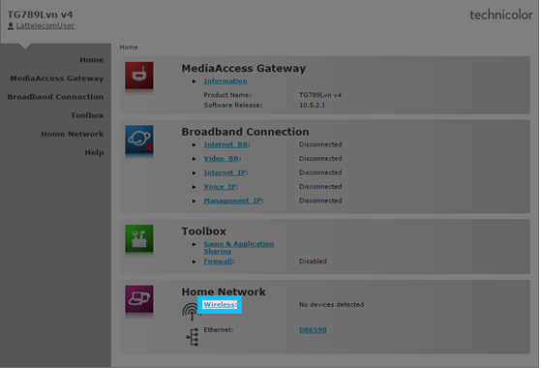Click the Product Name label
The width and height of the screenshot is (541, 368).
227,95
